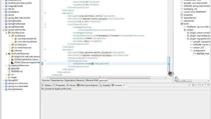The width and height of the screenshot is (211, 119).
Task: Click the editor scroll-right arrow
Action: [166, 77]
